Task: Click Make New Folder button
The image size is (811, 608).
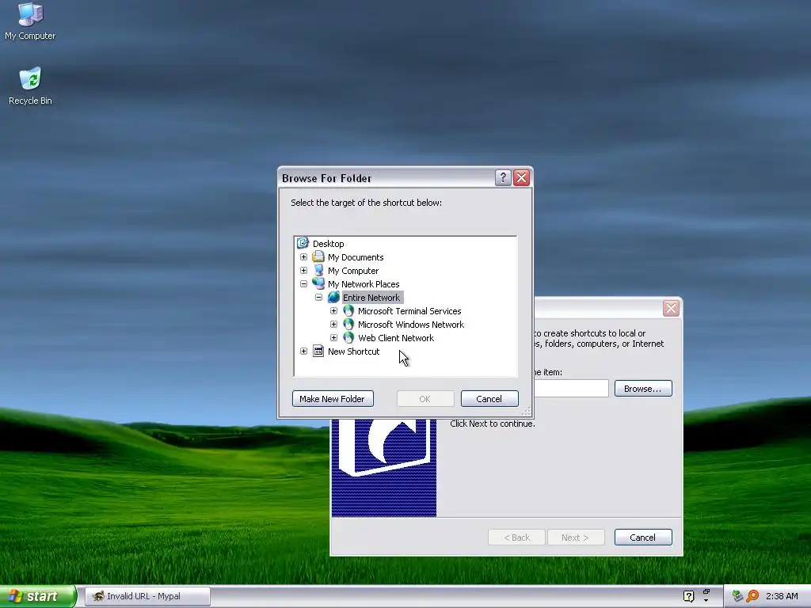Action: (333, 399)
